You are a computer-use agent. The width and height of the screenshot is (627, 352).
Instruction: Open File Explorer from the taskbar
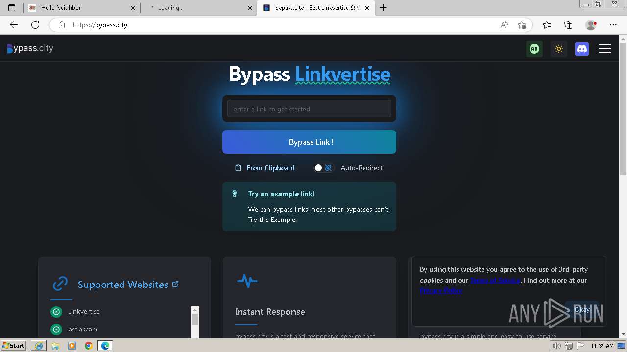(55, 346)
